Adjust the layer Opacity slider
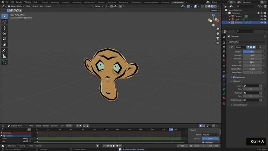Screen dimensions: 268x151 (210, 139)
